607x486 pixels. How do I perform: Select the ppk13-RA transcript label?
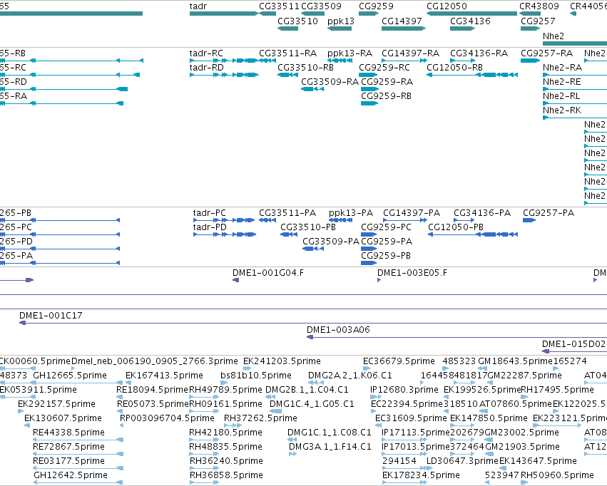[x=350, y=53]
